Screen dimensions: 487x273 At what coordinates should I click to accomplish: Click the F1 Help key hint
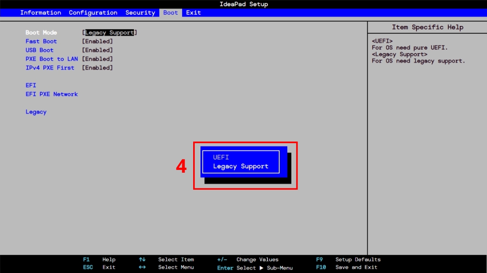(x=99, y=260)
